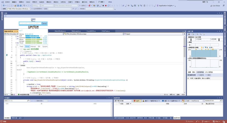Click the pencil pending changes indicator in status bar
Screen dimensions: 227x123
[x=198, y=121]
